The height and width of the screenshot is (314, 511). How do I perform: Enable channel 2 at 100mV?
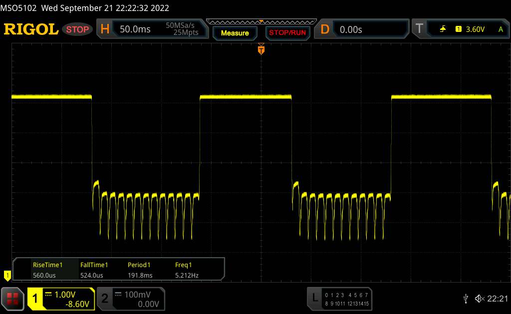pyautogui.click(x=130, y=298)
